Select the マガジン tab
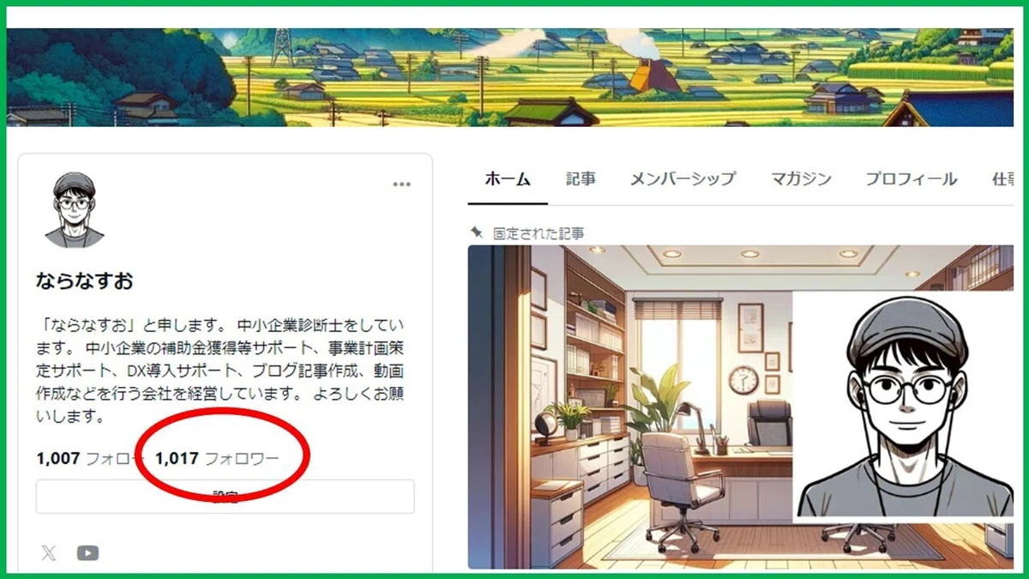The width and height of the screenshot is (1029, 579). coord(800,179)
